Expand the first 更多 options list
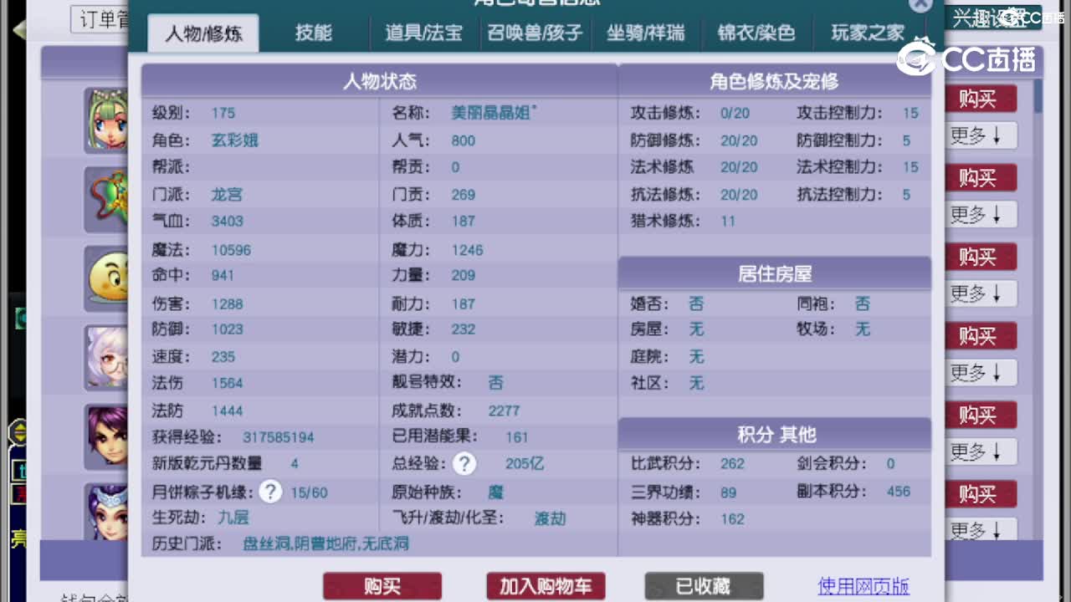The image size is (1071, 602). [x=980, y=135]
